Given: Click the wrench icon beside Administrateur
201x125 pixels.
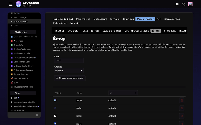Looking at the screenshot, I should pyautogui.click(x=12, y=21).
